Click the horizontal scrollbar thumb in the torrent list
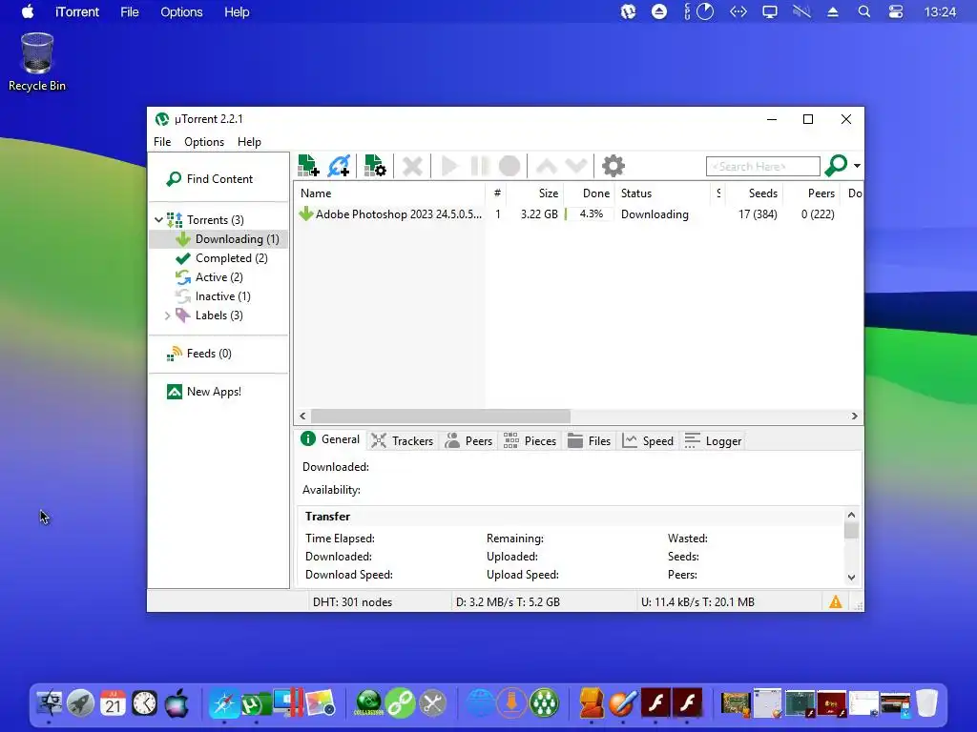The image size is (977, 732). coord(441,417)
